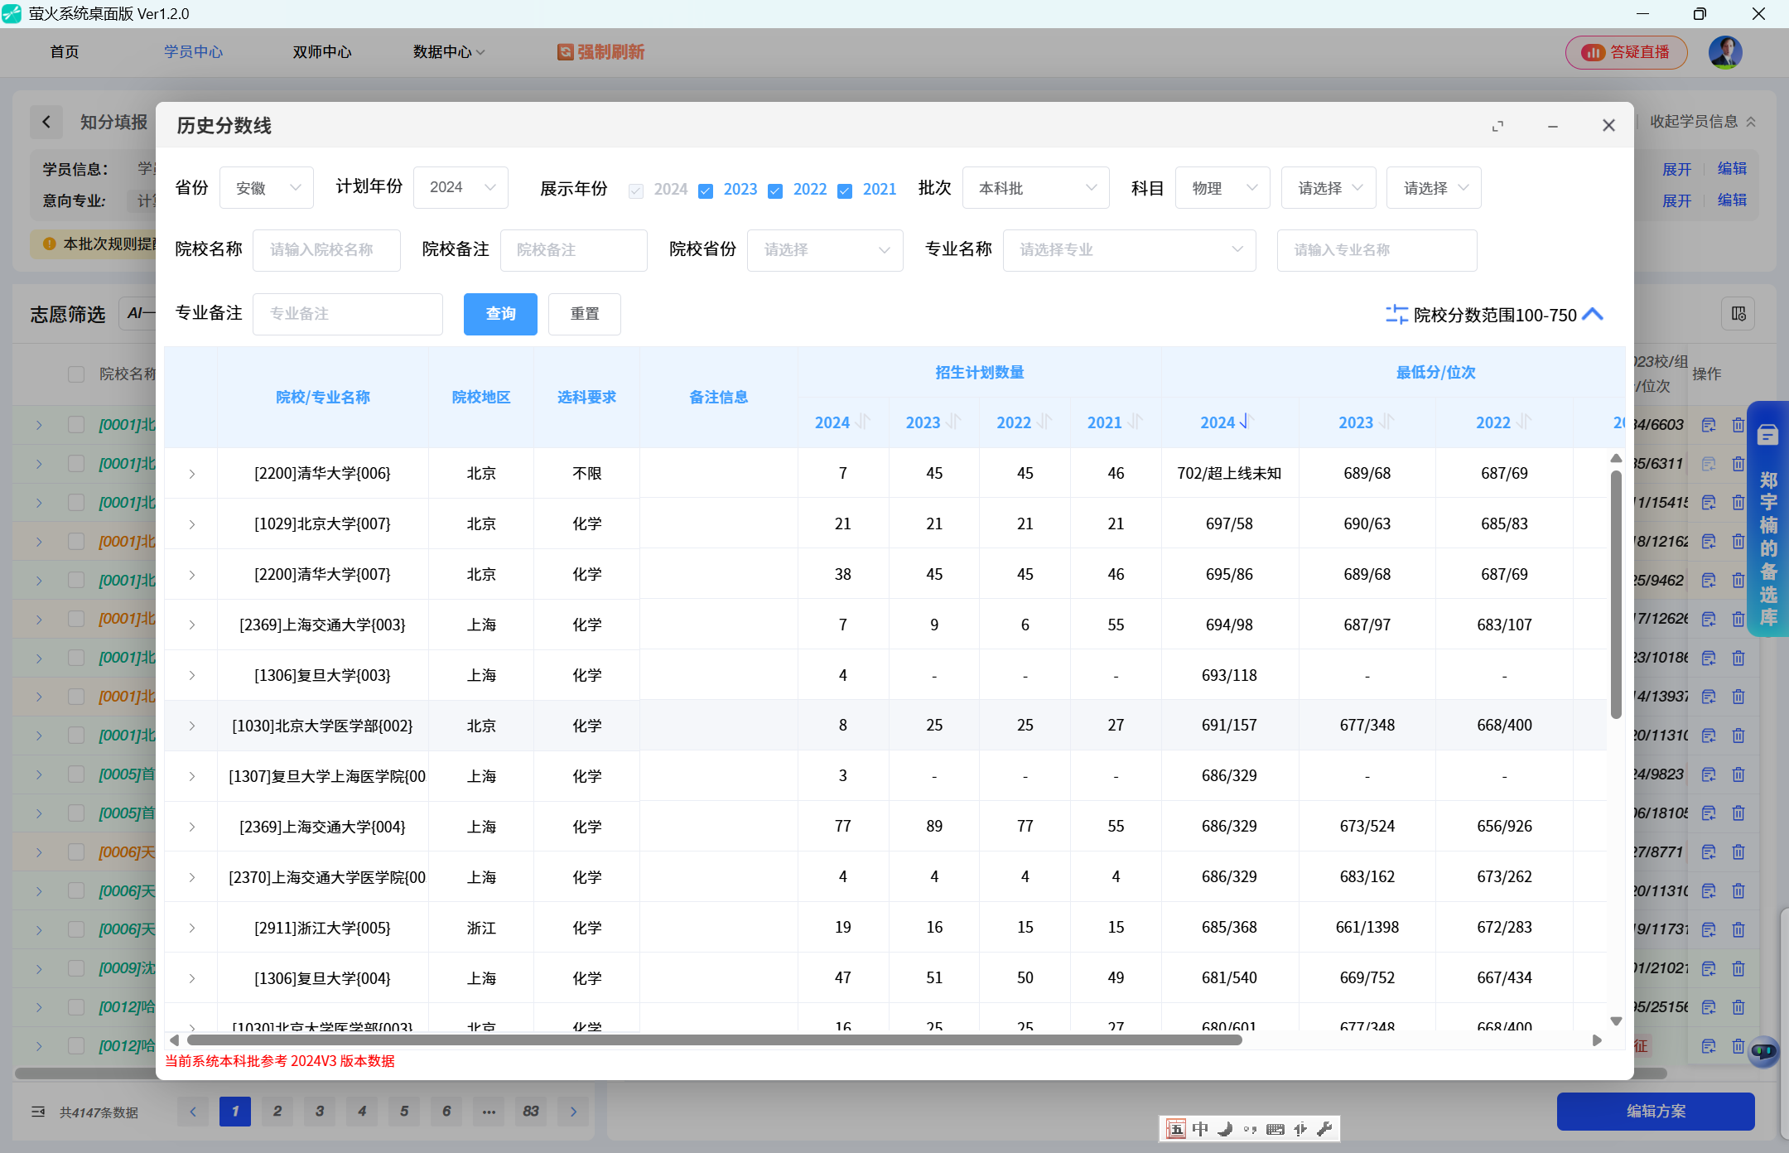Jump to results page 83
The height and width of the screenshot is (1153, 1789).
[x=531, y=1112]
